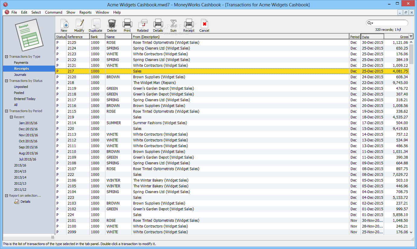Click the Receipt print icon
The image size is (417, 249).
point(189,24)
